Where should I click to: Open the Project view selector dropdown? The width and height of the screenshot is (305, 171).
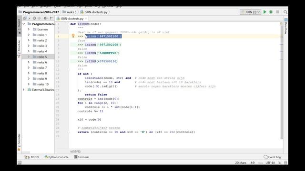[x=27, y=18]
